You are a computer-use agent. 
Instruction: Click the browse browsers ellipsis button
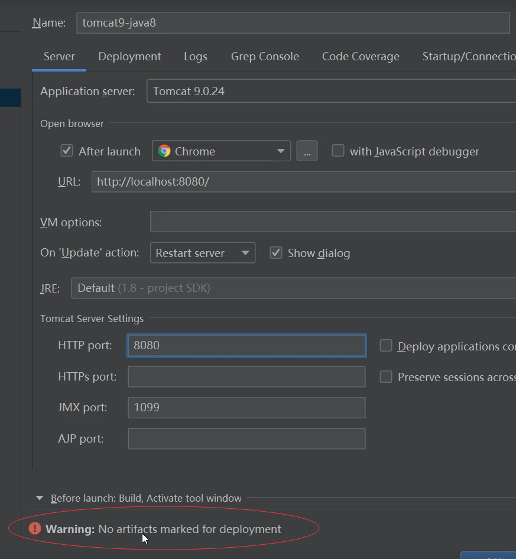307,151
